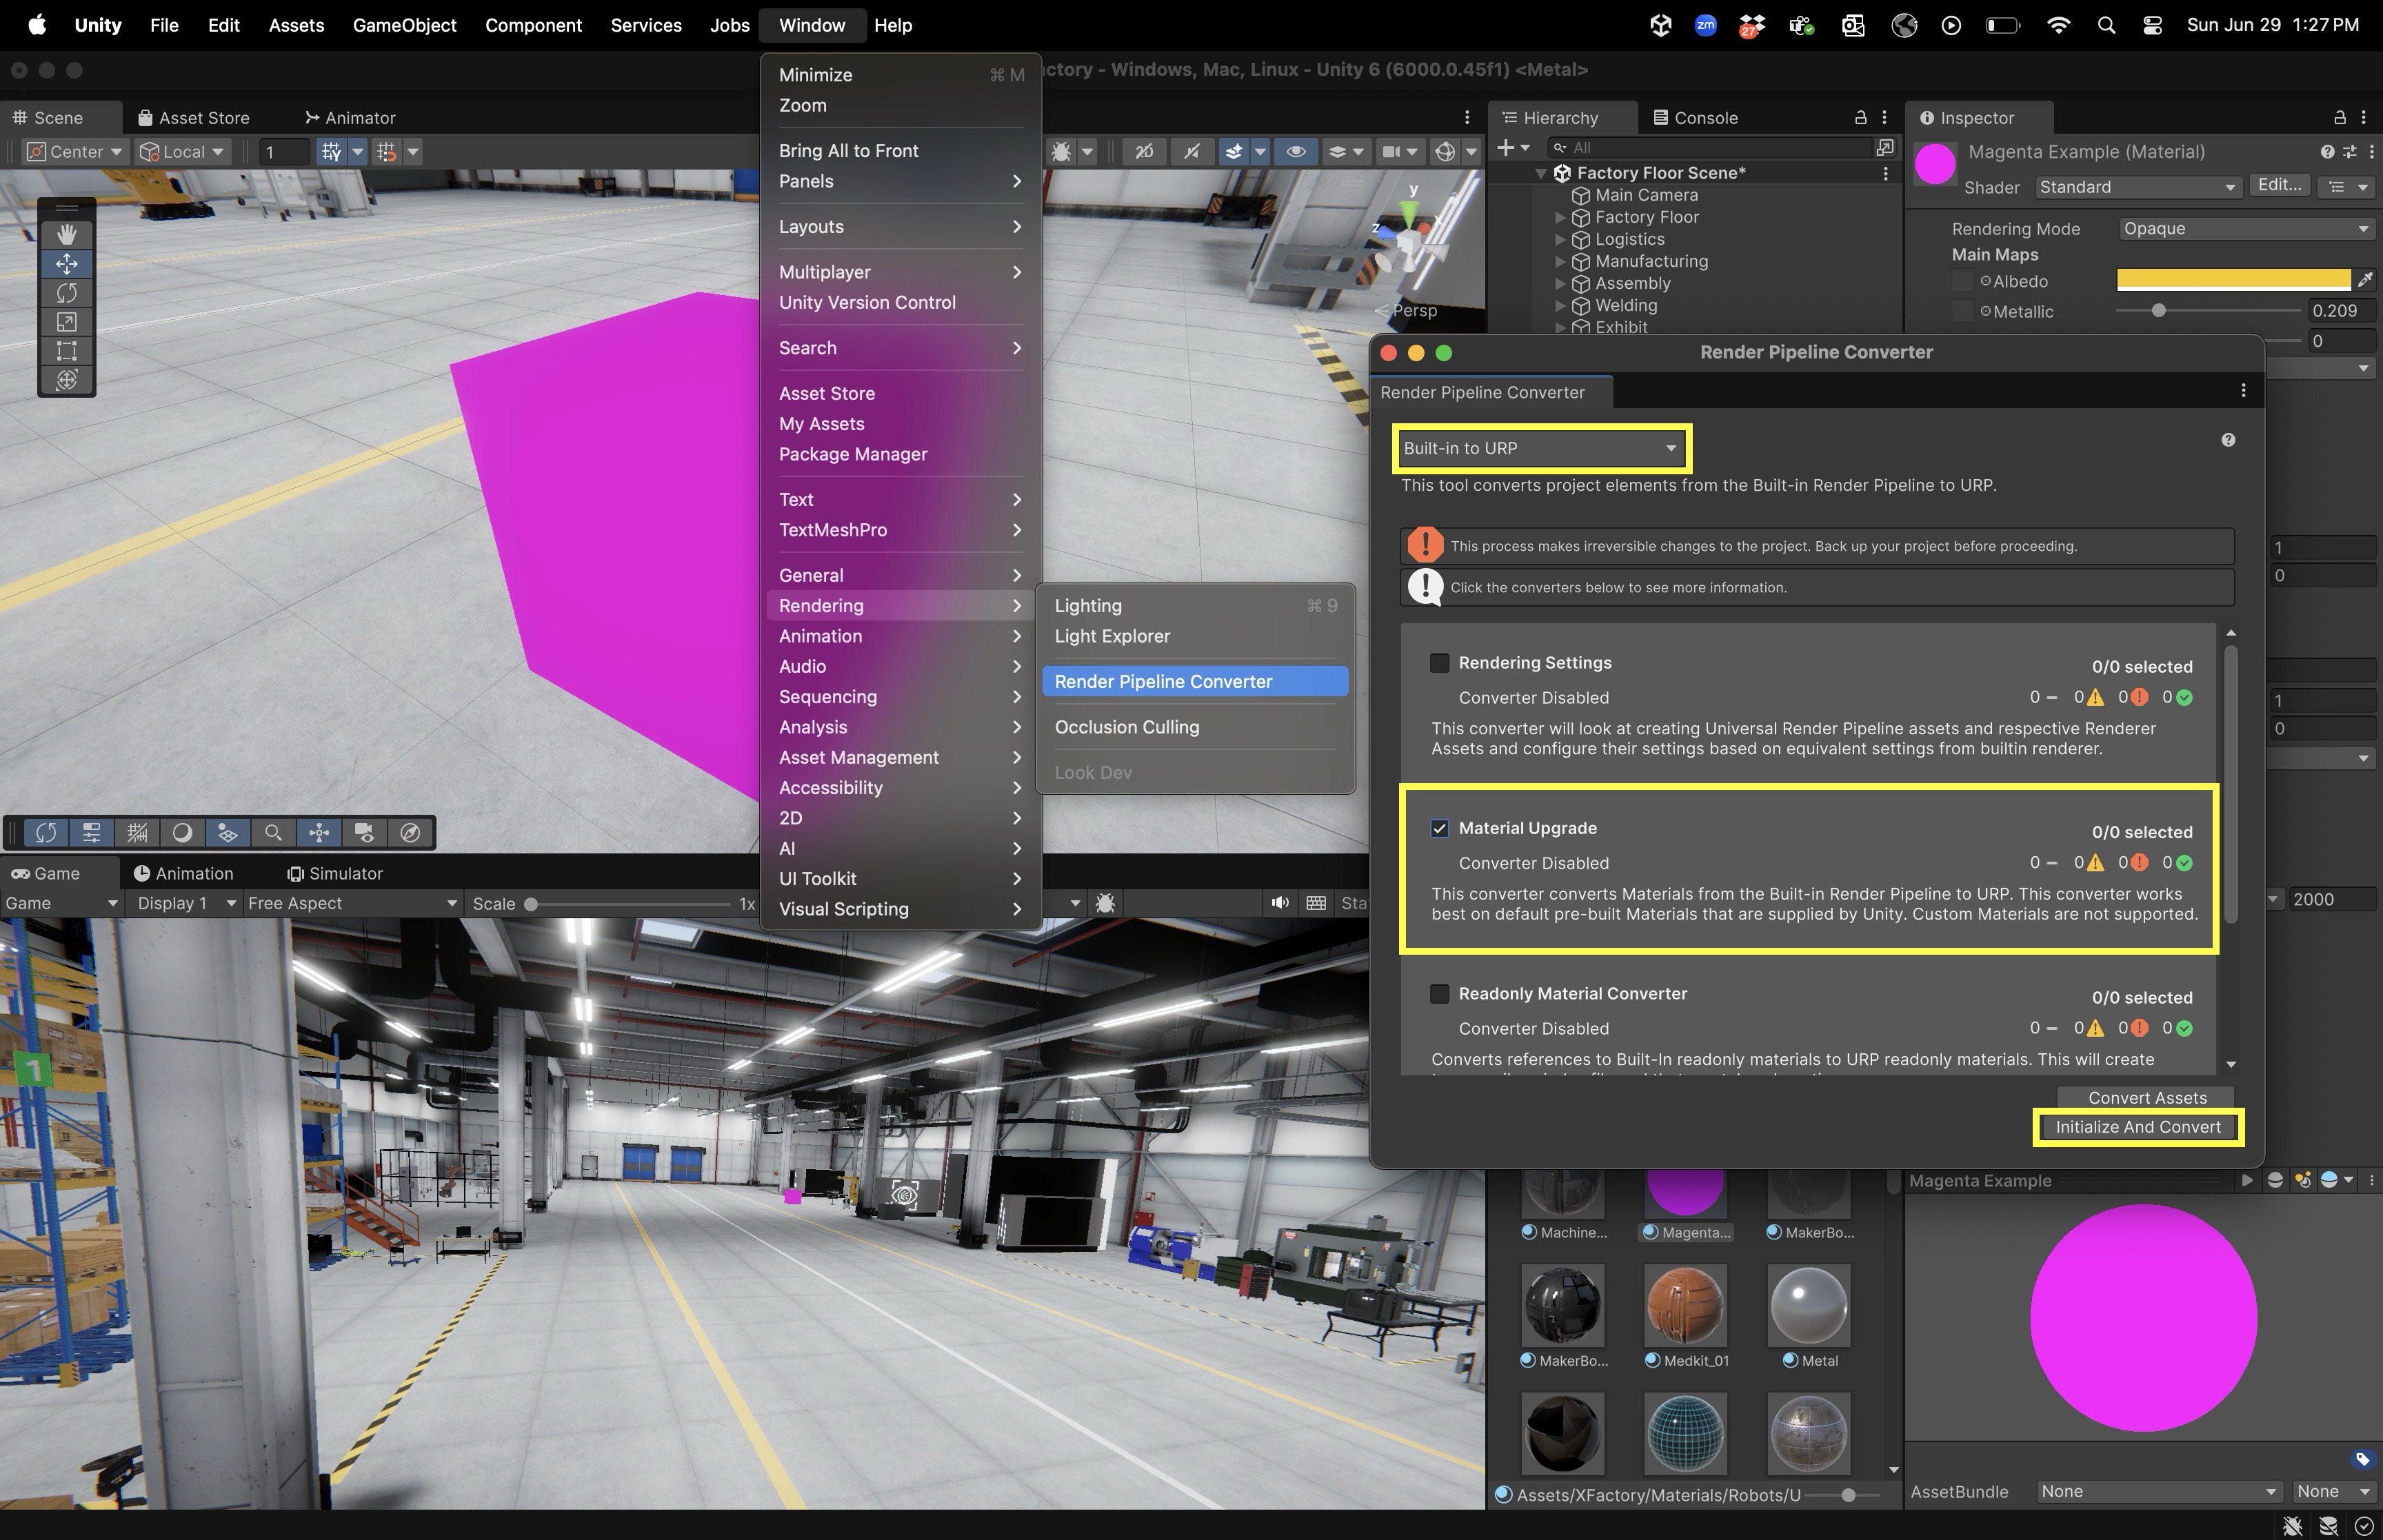The image size is (2383, 1540).
Task: Uncheck the Material Upgrade converter checkbox
Action: point(1439,828)
